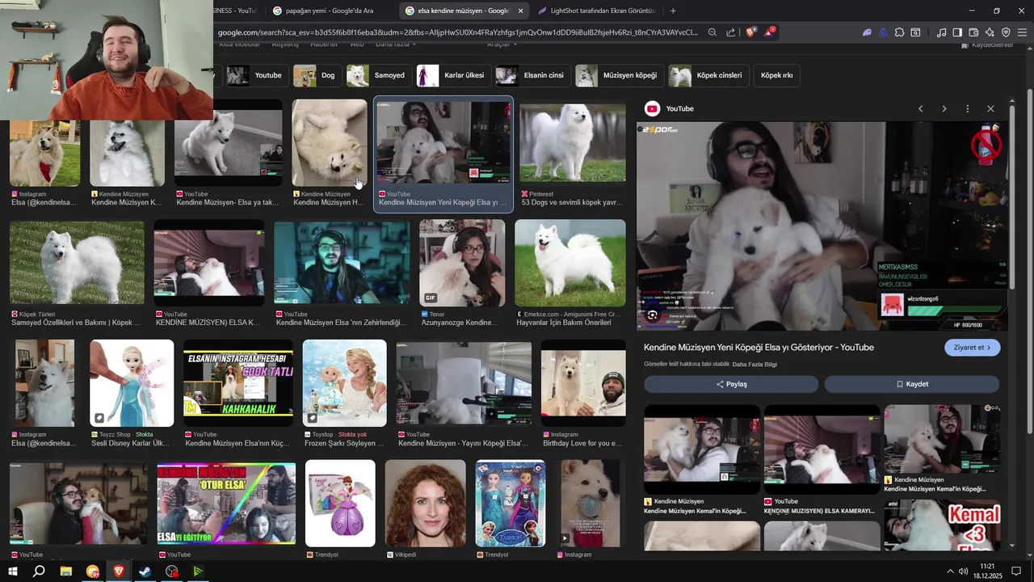The height and width of the screenshot is (582, 1034).
Task: Open 'Kendine Müzisyen Yeni Köpeği Elsa yı Gösteriyor' title link
Action: tap(759, 348)
